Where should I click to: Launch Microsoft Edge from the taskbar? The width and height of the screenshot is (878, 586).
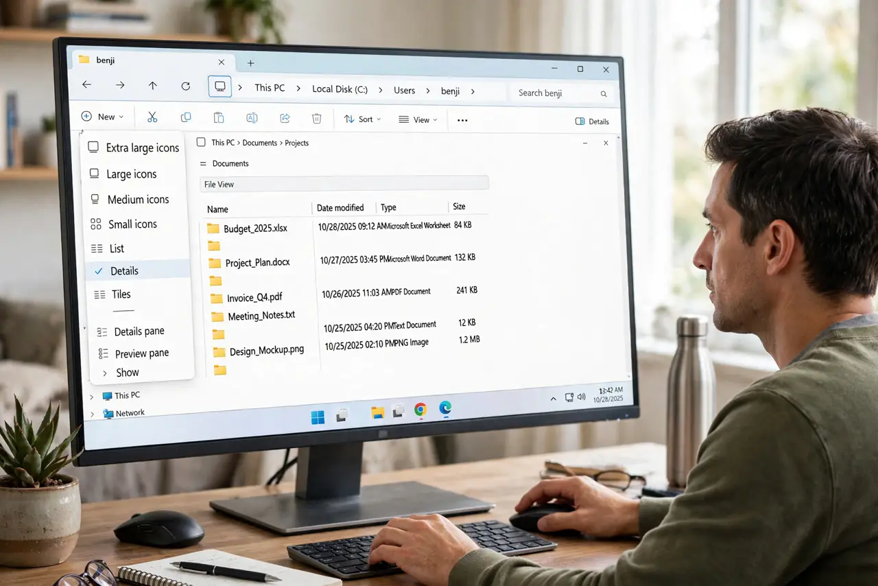(445, 408)
